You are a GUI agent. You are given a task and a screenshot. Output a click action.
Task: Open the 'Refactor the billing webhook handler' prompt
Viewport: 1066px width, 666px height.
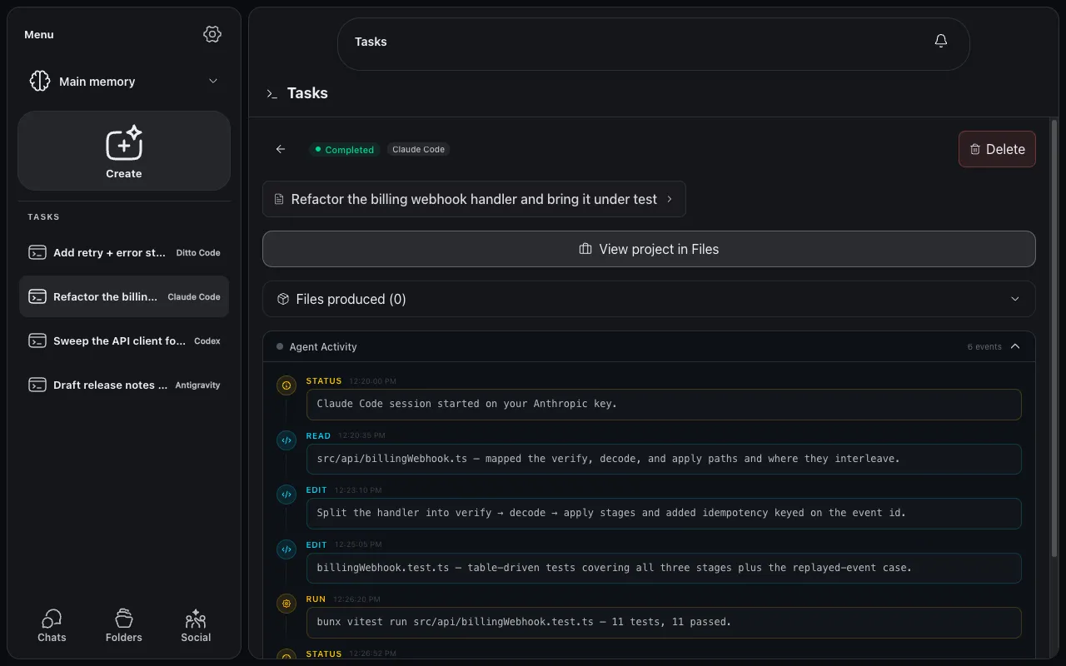[474, 199]
